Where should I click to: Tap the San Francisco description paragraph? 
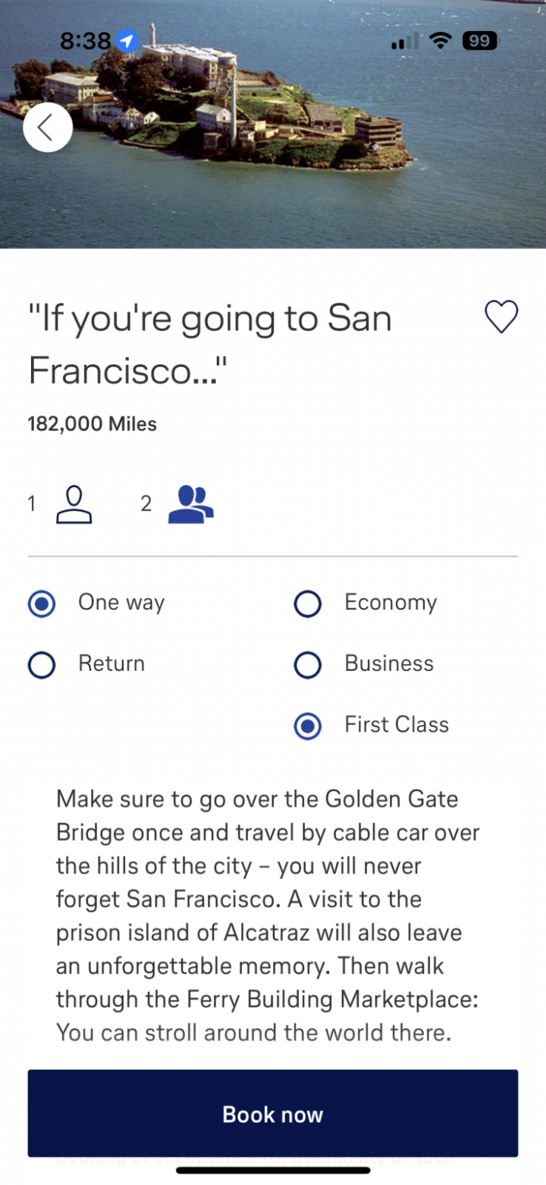[267, 916]
